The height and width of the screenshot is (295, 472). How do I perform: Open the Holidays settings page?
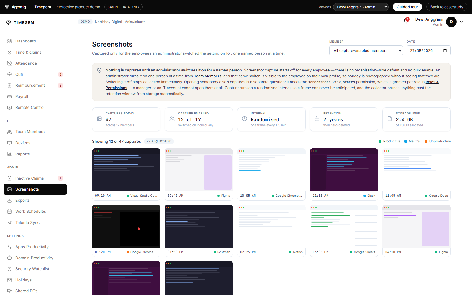35,280
